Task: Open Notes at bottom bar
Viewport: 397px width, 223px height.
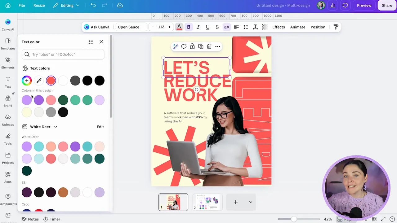Action: [30, 219]
